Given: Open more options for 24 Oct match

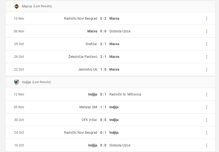Looking at the screenshot, I should (207, 133).
